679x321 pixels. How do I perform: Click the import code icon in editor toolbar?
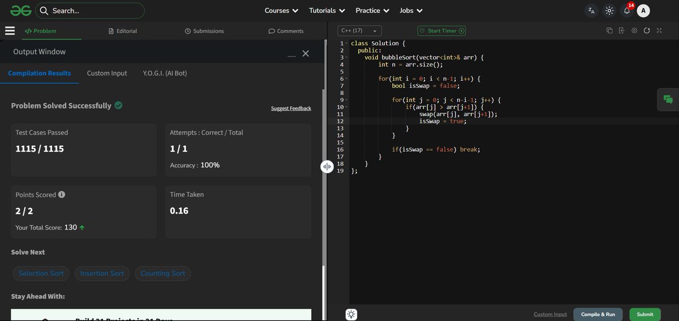[x=622, y=31]
